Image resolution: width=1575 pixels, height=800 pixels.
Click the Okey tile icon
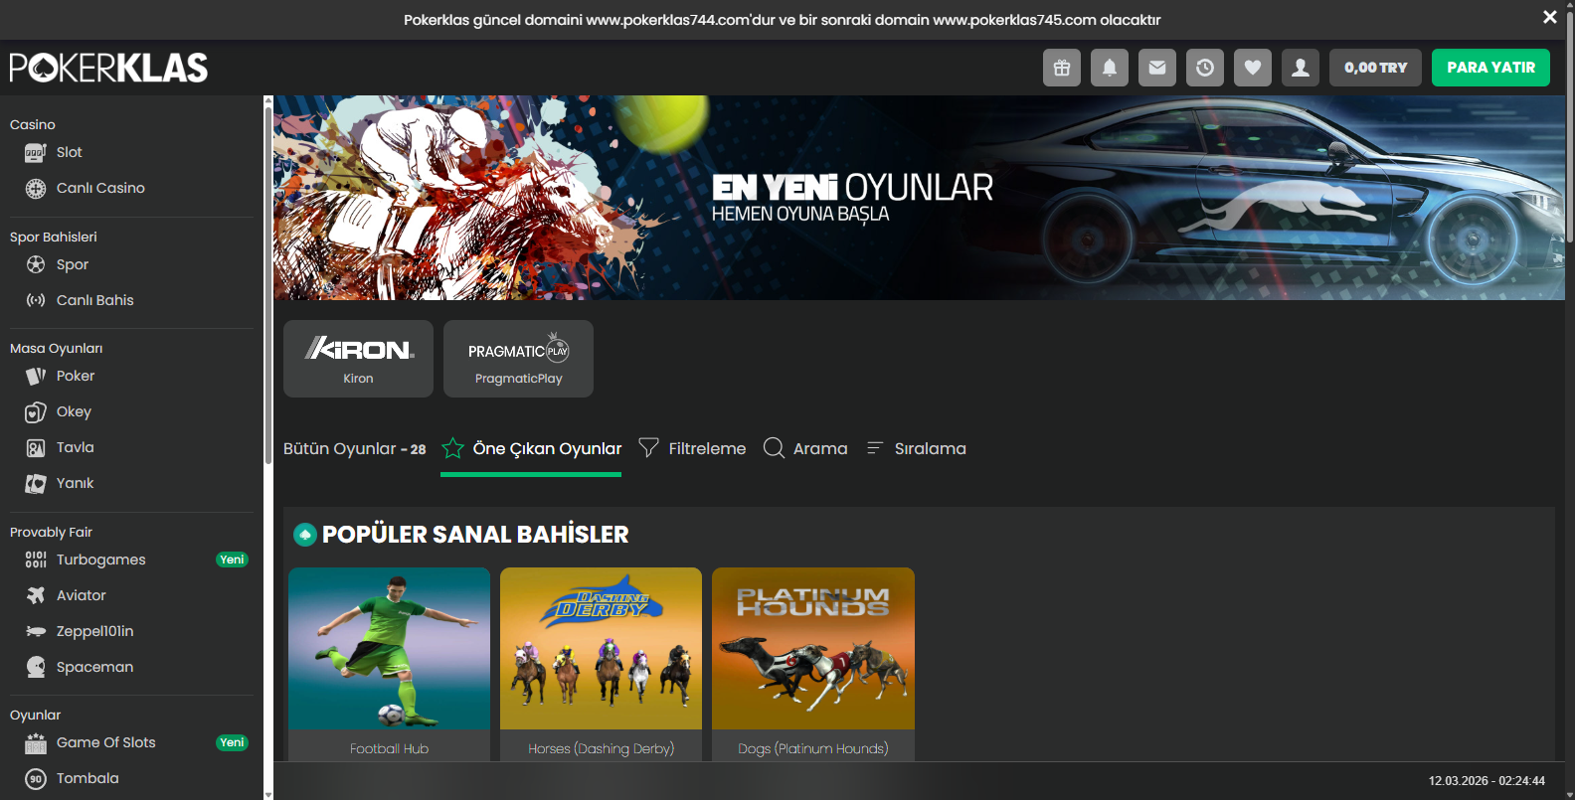pos(36,411)
